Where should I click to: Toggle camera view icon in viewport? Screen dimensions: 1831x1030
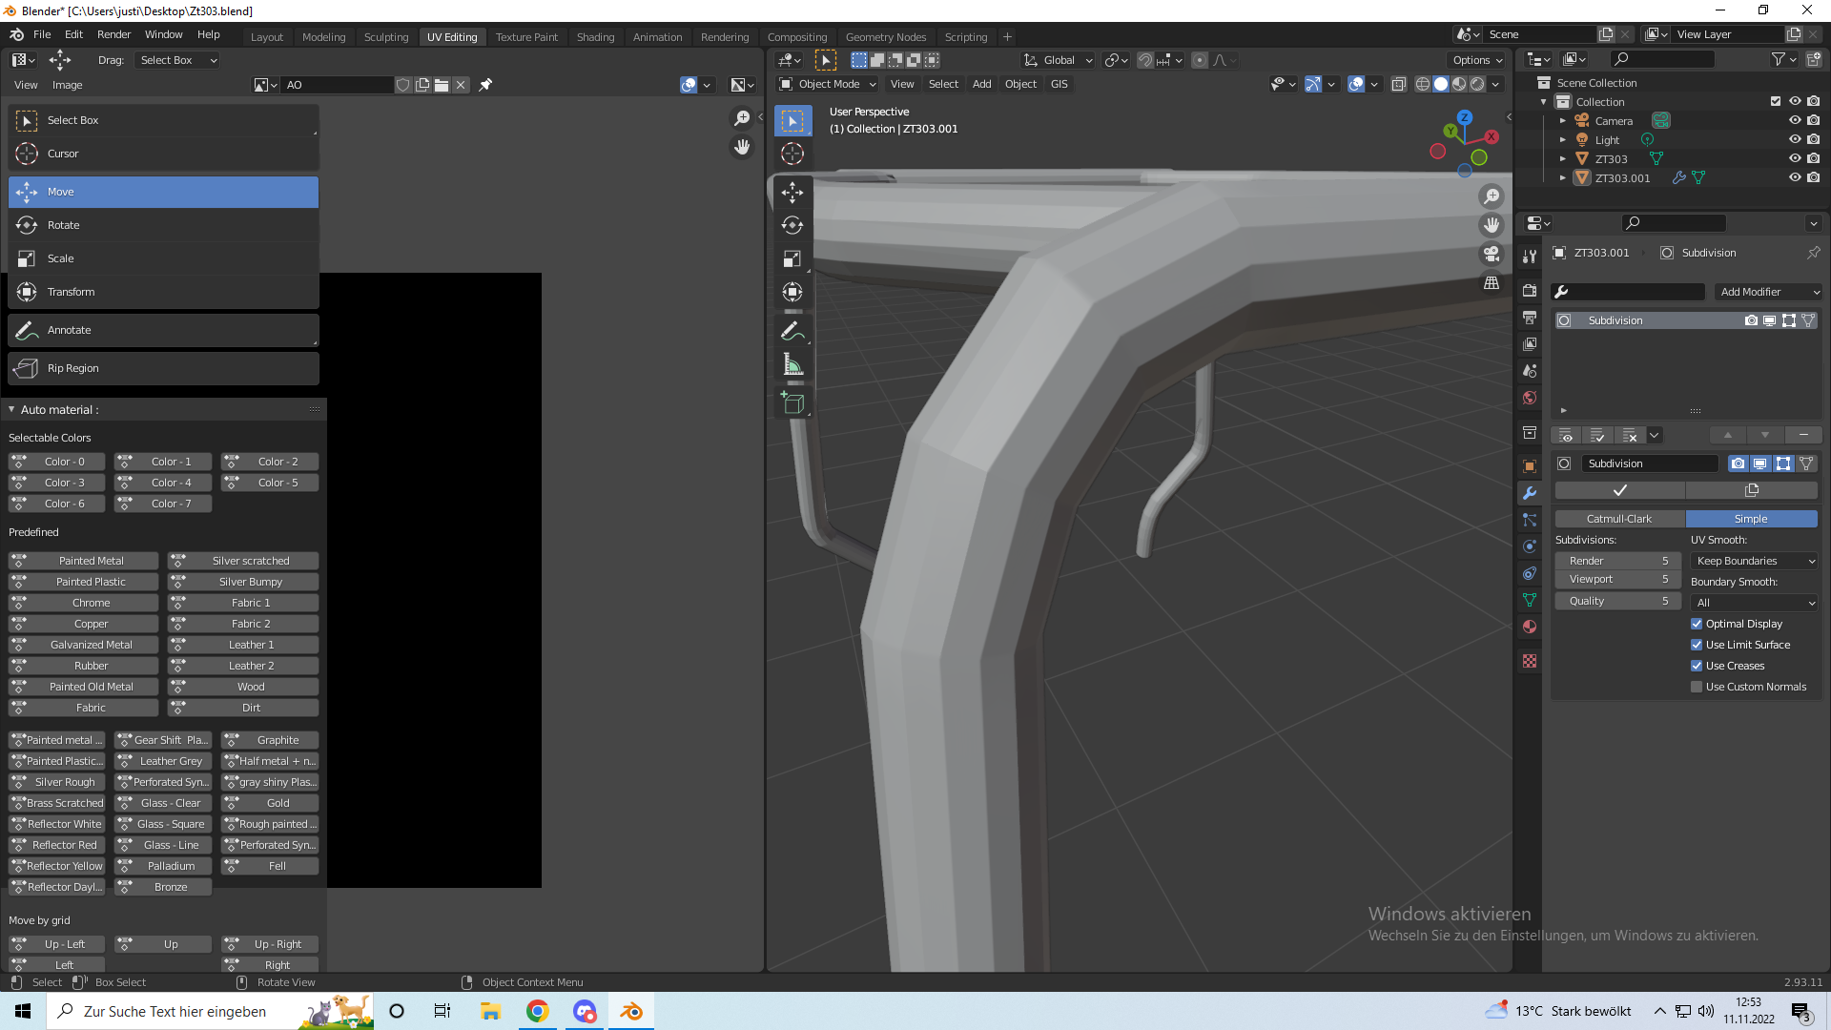[1492, 254]
